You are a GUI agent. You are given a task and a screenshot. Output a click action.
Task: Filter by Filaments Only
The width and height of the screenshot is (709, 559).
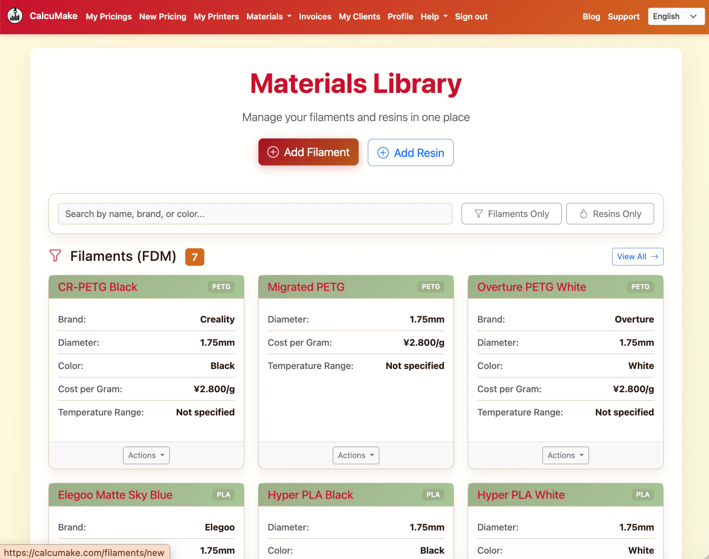pos(512,214)
